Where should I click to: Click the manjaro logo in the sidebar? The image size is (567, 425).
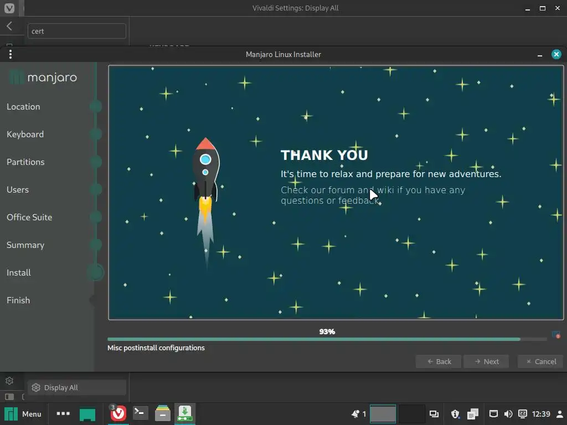43,77
